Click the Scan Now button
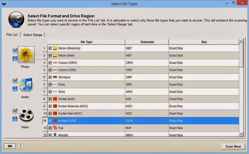 (233, 147)
